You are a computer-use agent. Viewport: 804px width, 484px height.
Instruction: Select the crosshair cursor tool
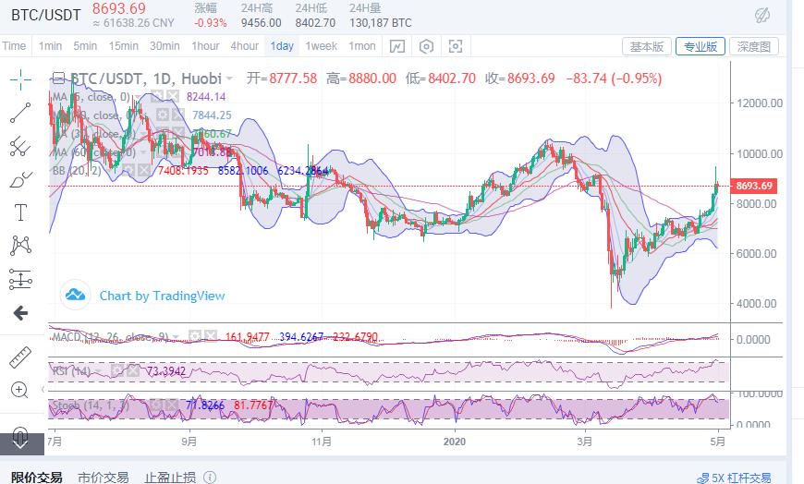tap(20, 79)
